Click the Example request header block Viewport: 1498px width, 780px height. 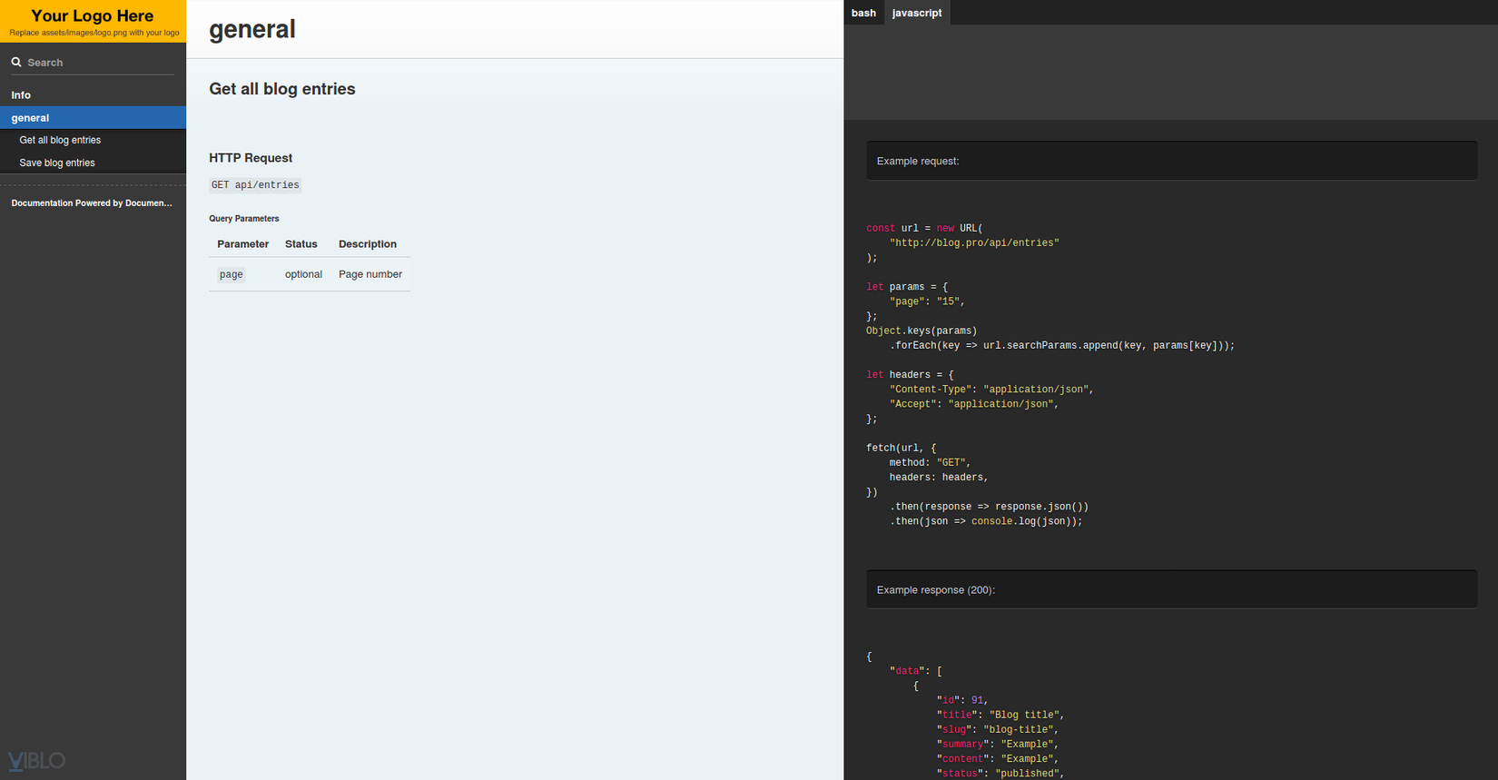[1171, 161]
